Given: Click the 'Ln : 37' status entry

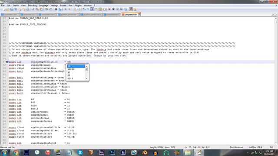Looking at the screenshot, I should pos(188,147).
